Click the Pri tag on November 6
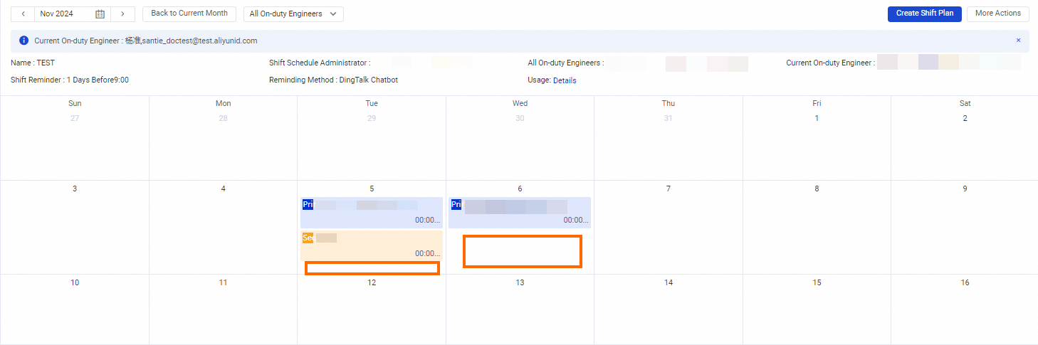 456,204
